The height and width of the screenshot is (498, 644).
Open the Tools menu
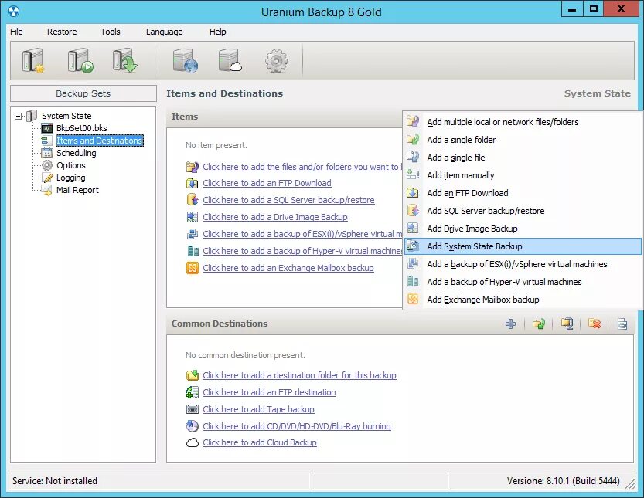point(111,32)
